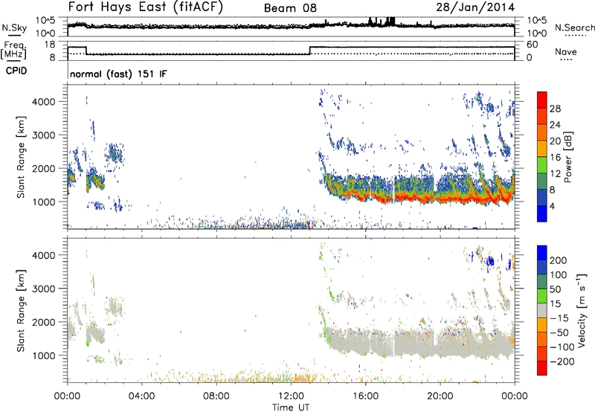595x412 pixels.
Task: Select the 'N.Search' legend label
Action: pyautogui.click(x=574, y=28)
